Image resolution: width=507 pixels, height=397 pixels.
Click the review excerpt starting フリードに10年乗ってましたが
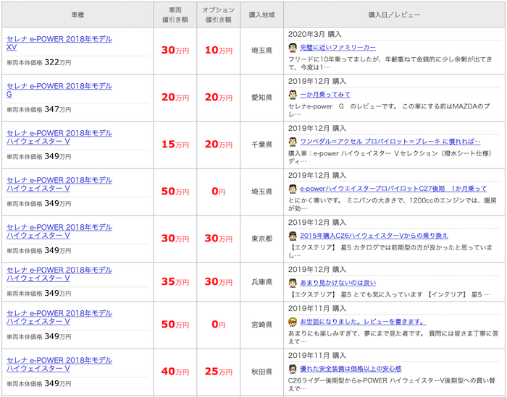coord(390,64)
